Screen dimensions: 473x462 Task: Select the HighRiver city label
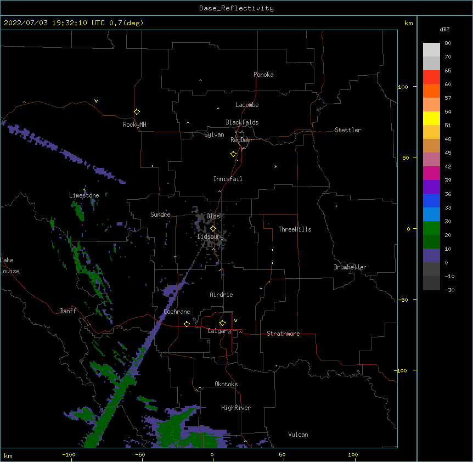click(236, 408)
